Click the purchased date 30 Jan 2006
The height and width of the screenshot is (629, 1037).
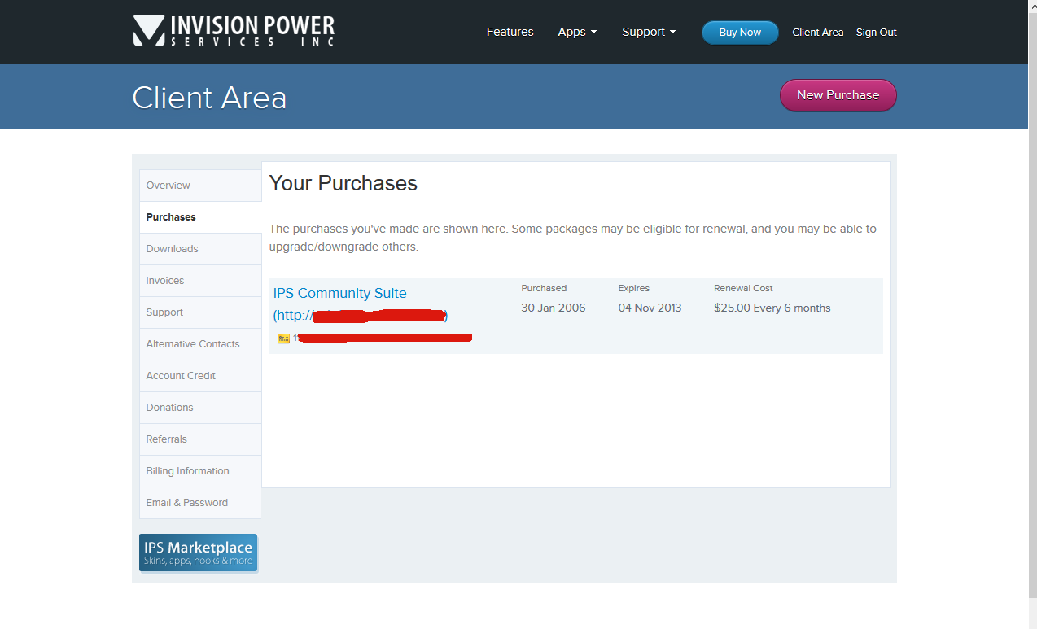pos(554,308)
